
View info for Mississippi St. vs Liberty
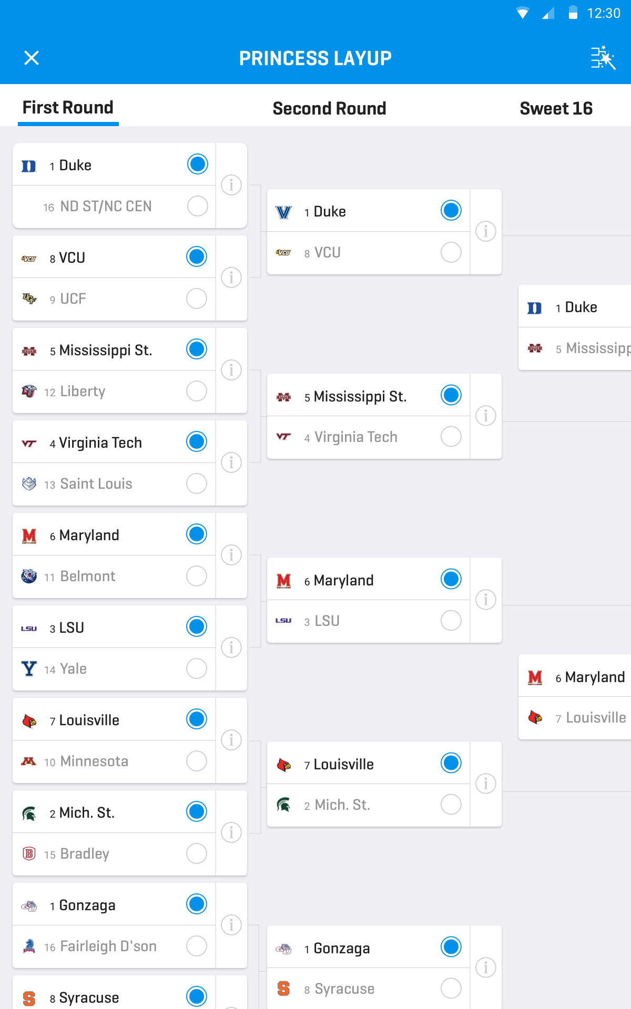click(231, 370)
